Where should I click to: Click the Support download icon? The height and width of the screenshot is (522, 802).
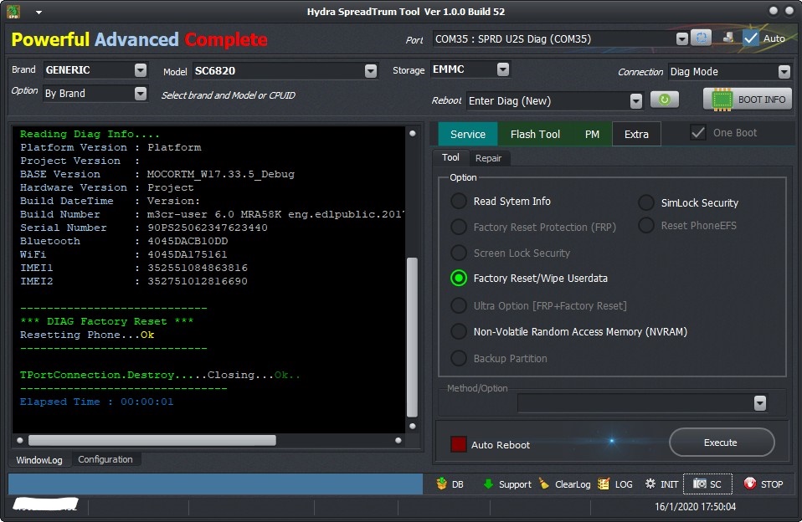488,484
